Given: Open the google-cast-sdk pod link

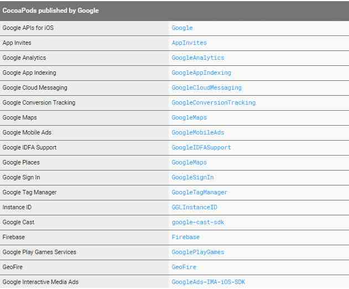Looking at the screenshot, I should click(198, 223).
